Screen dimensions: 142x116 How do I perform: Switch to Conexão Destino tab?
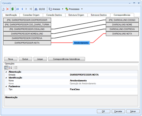(x=54, y=15)
